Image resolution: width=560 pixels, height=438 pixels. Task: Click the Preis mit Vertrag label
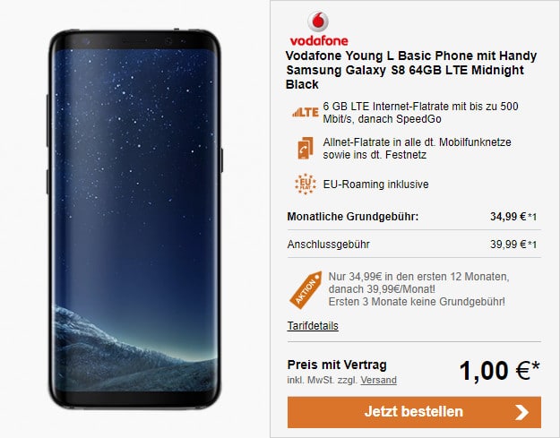[x=337, y=365]
